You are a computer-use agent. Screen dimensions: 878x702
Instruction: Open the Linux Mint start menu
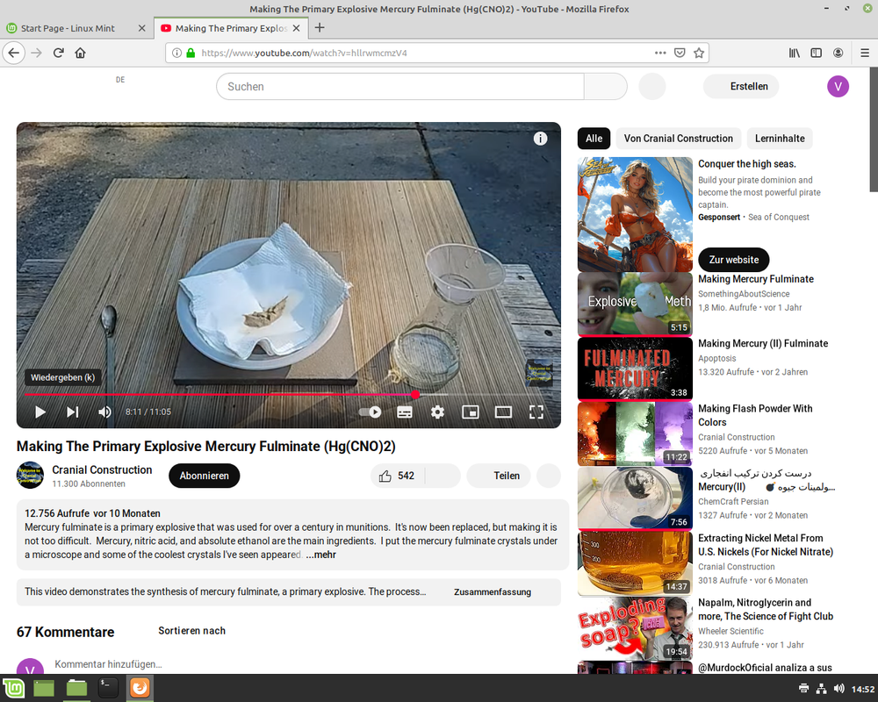tap(13, 687)
